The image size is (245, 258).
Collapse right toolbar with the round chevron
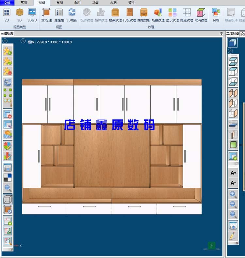coord(230,51)
